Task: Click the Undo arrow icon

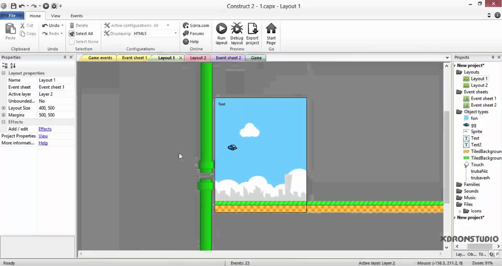Action: coord(45,26)
